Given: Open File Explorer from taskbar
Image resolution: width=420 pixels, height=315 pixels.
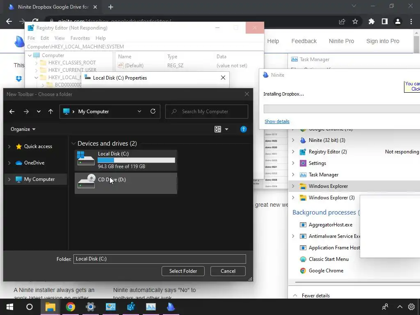Looking at the screenshot, I should (x=50, y=307).
